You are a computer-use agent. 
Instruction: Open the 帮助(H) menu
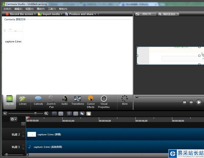(x=63, y=9)
